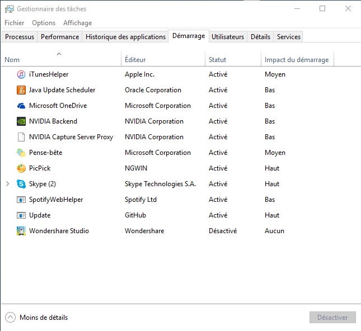Minimize the Gestionnaire des tâches window

point(297,9)
